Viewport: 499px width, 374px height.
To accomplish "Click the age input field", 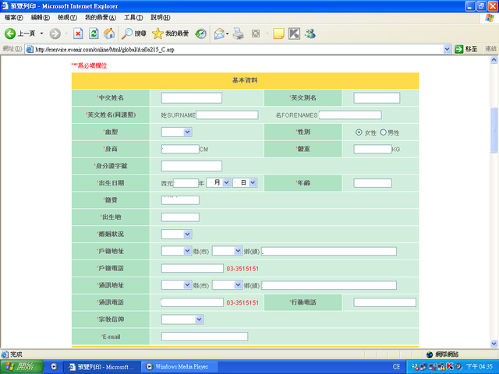I will coord(373,183).
